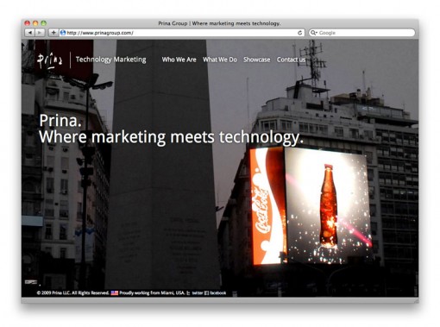Open the Contact us menu item
This screenshot has width=440, height=327.
pos(291,60)
